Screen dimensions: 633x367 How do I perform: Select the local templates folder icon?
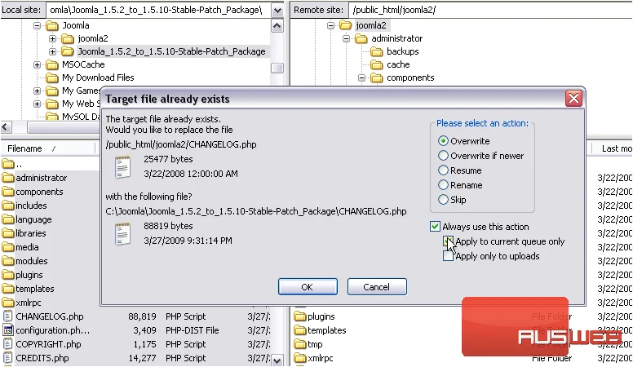(x=8, y=289)
